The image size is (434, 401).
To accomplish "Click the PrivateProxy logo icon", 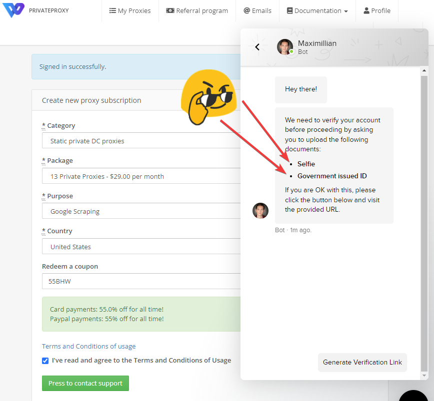I will 13,10.
